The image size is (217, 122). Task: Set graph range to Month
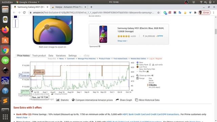152,83
